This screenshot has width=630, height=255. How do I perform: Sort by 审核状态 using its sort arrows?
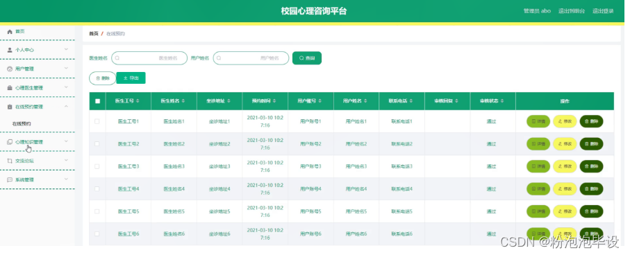click(x=502, y=101)
